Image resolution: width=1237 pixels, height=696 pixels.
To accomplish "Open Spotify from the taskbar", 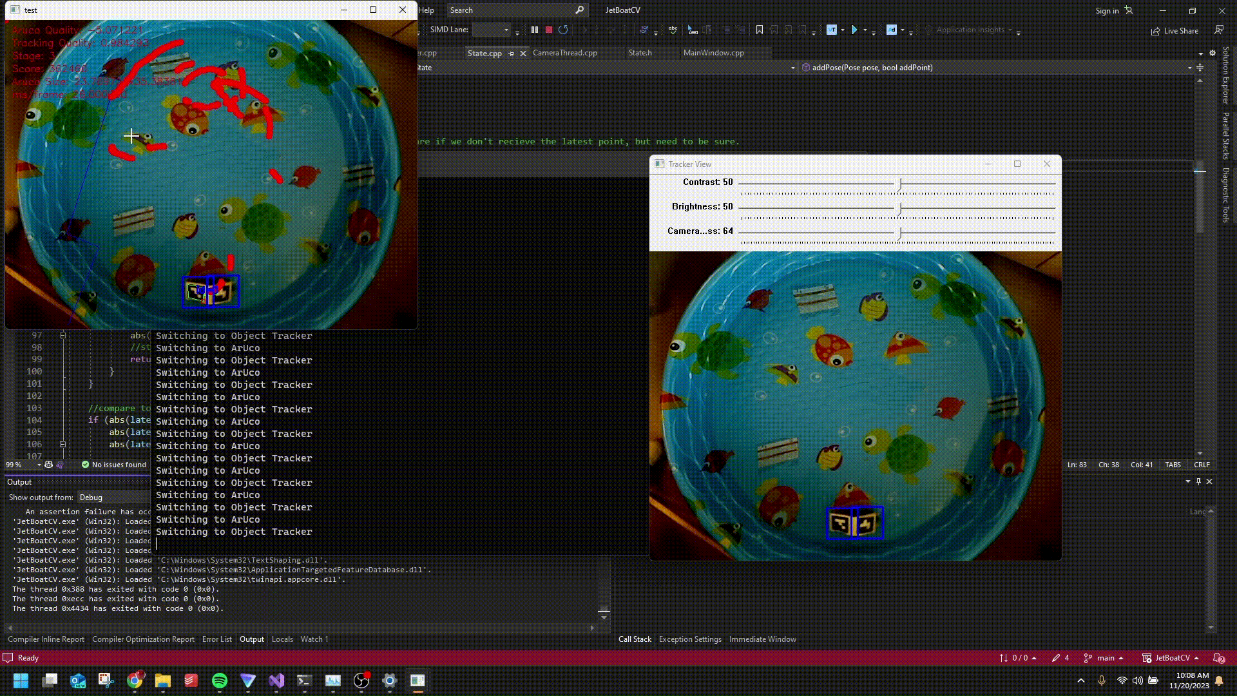I will [220, 681].
